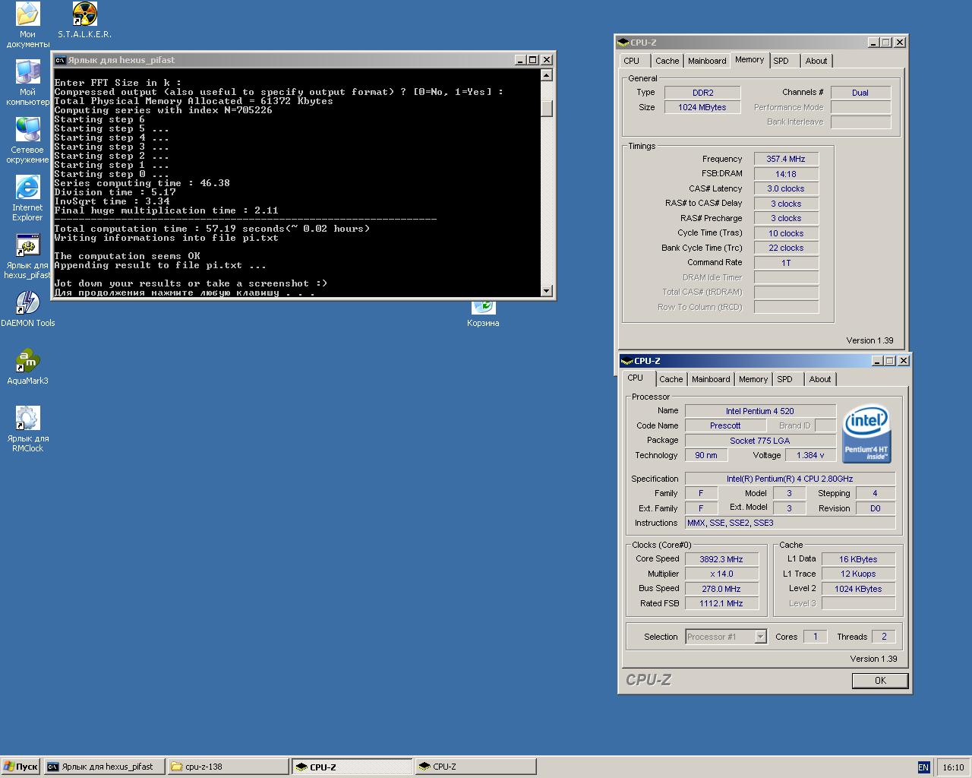Screen dimensions: 972x778
Task: Click console scrollbar up arrow
Action: (x=546, y=75)
